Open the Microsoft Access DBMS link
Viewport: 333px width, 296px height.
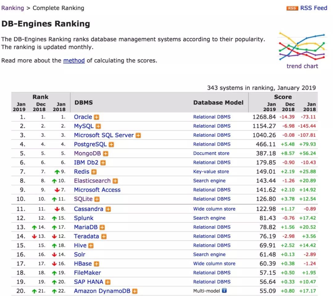click(97, 190)
